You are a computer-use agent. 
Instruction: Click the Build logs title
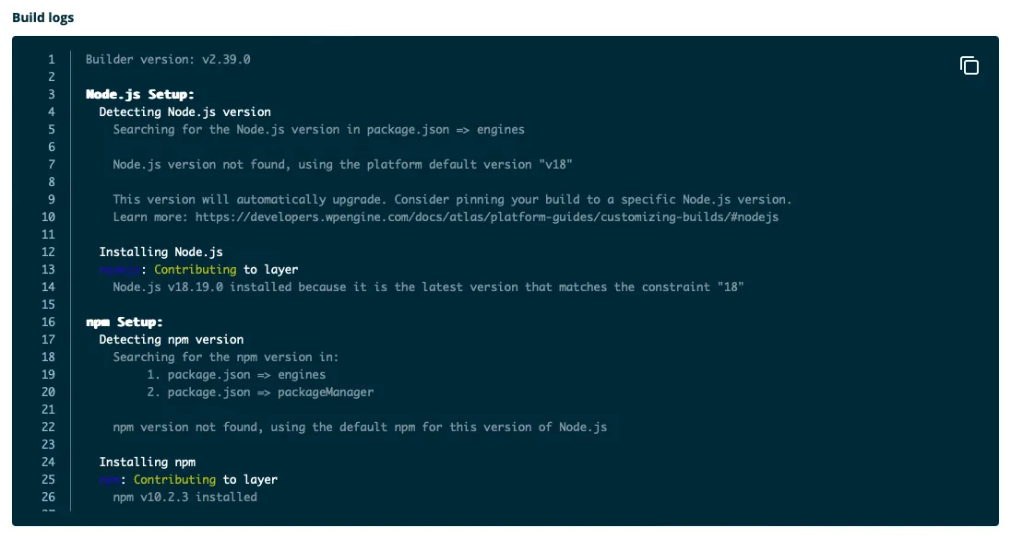pos(43,17)
